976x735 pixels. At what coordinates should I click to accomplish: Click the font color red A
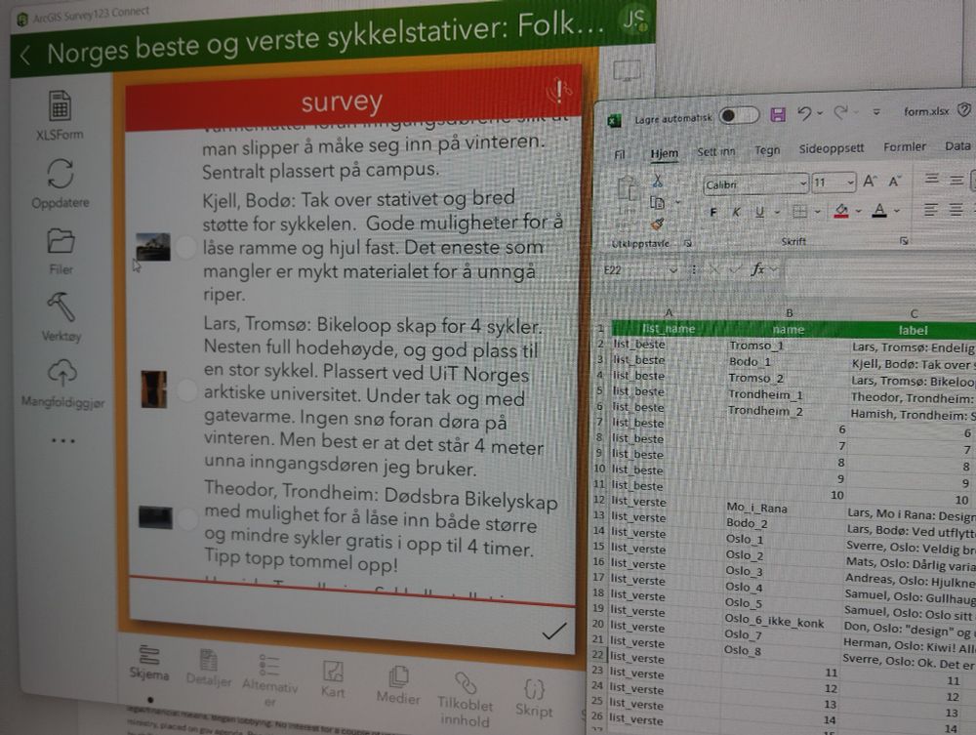[x=879, y=211]
